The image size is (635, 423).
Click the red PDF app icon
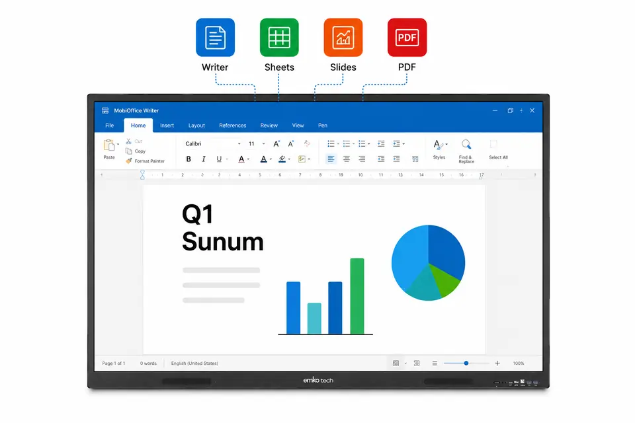tap(407, 37)
